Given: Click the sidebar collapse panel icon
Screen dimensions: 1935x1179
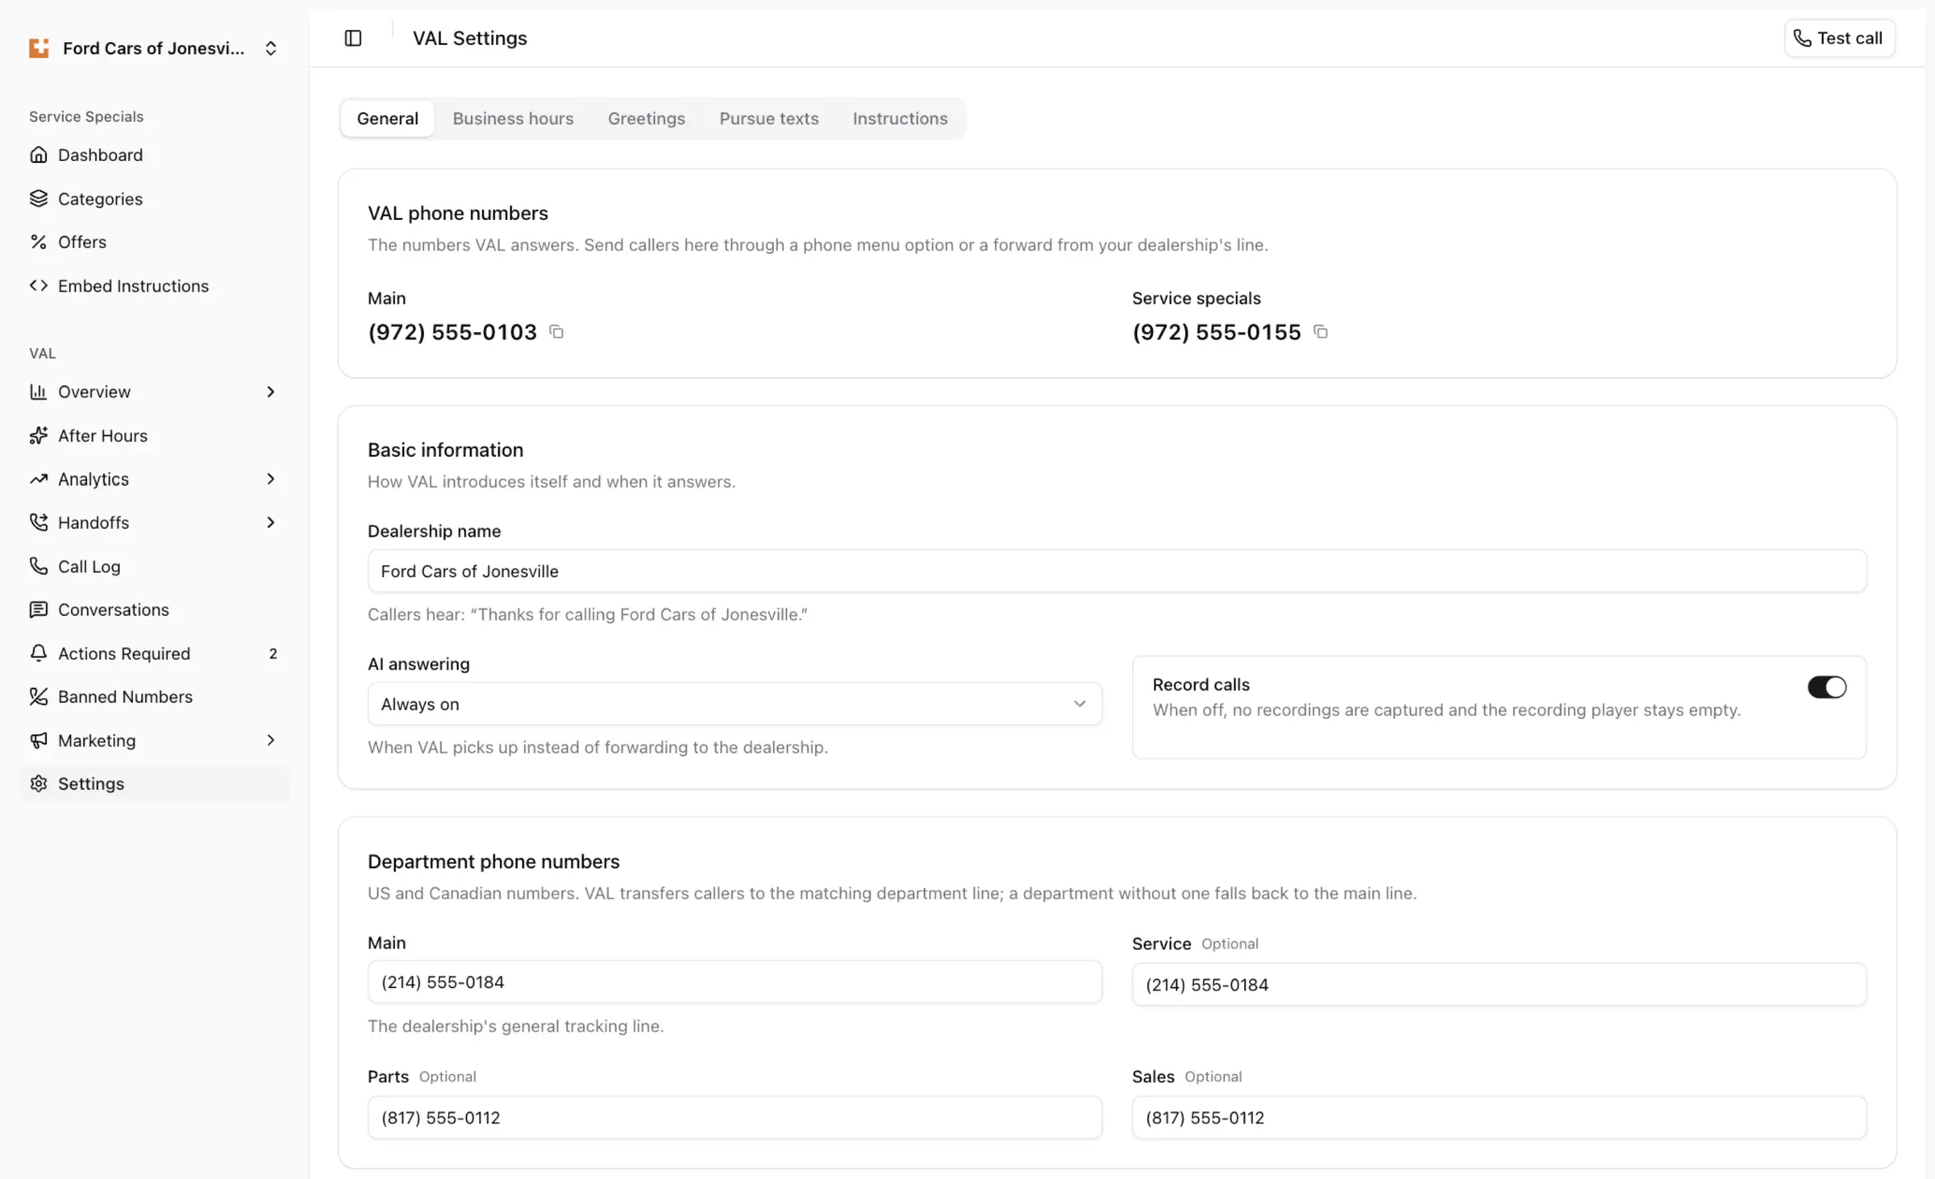Looking at the screenshot, I should [353, 38].
